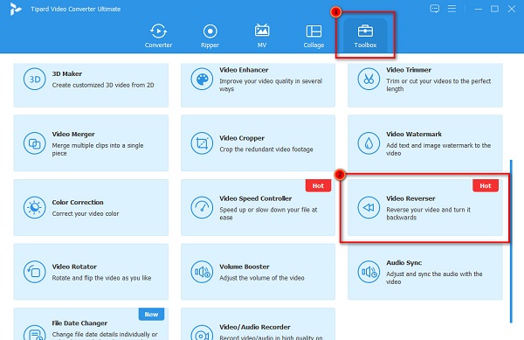The image size is (524, 340).
Task: Click the Audio Sync title
Action: click(403, 263)
